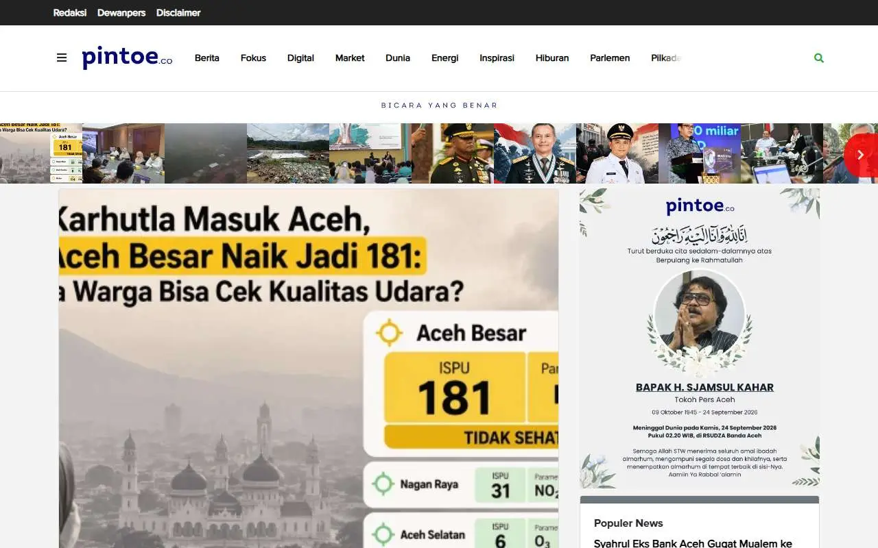Select the Dunia menu item
Image resolution: width=878 pixels, height=548 pixels.
(398, 58)
